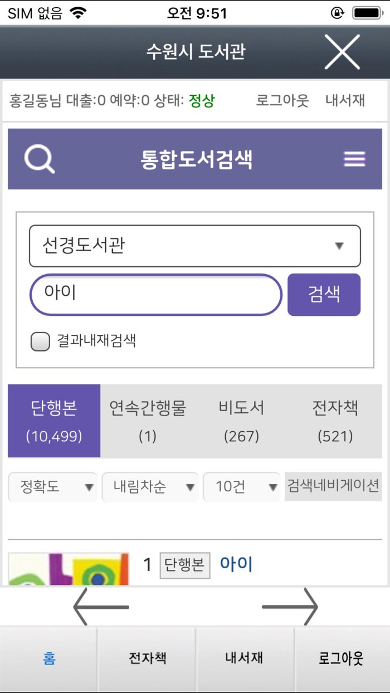Screen dimensions: 390x693
Task: Tap 로그아웃 in the bottom bar
Action: pyautogui.click(x=341, y=658)
